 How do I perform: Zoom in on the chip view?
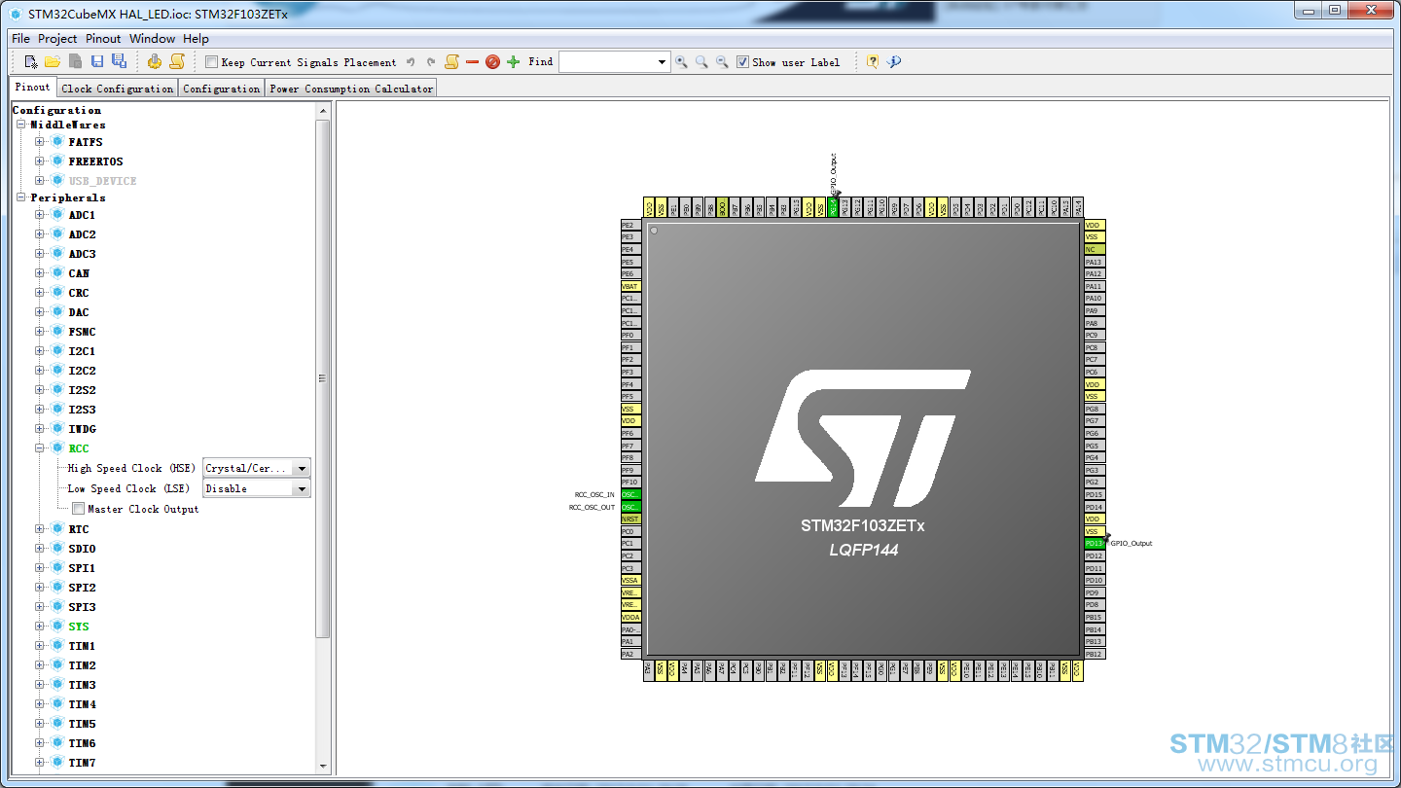coord(681,62)
